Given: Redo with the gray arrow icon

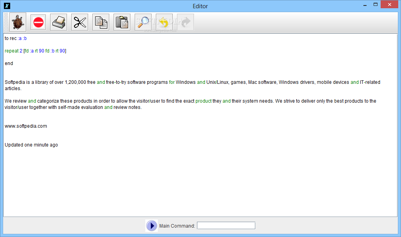Looking at the screenshot, I should (x=185, y=22).
